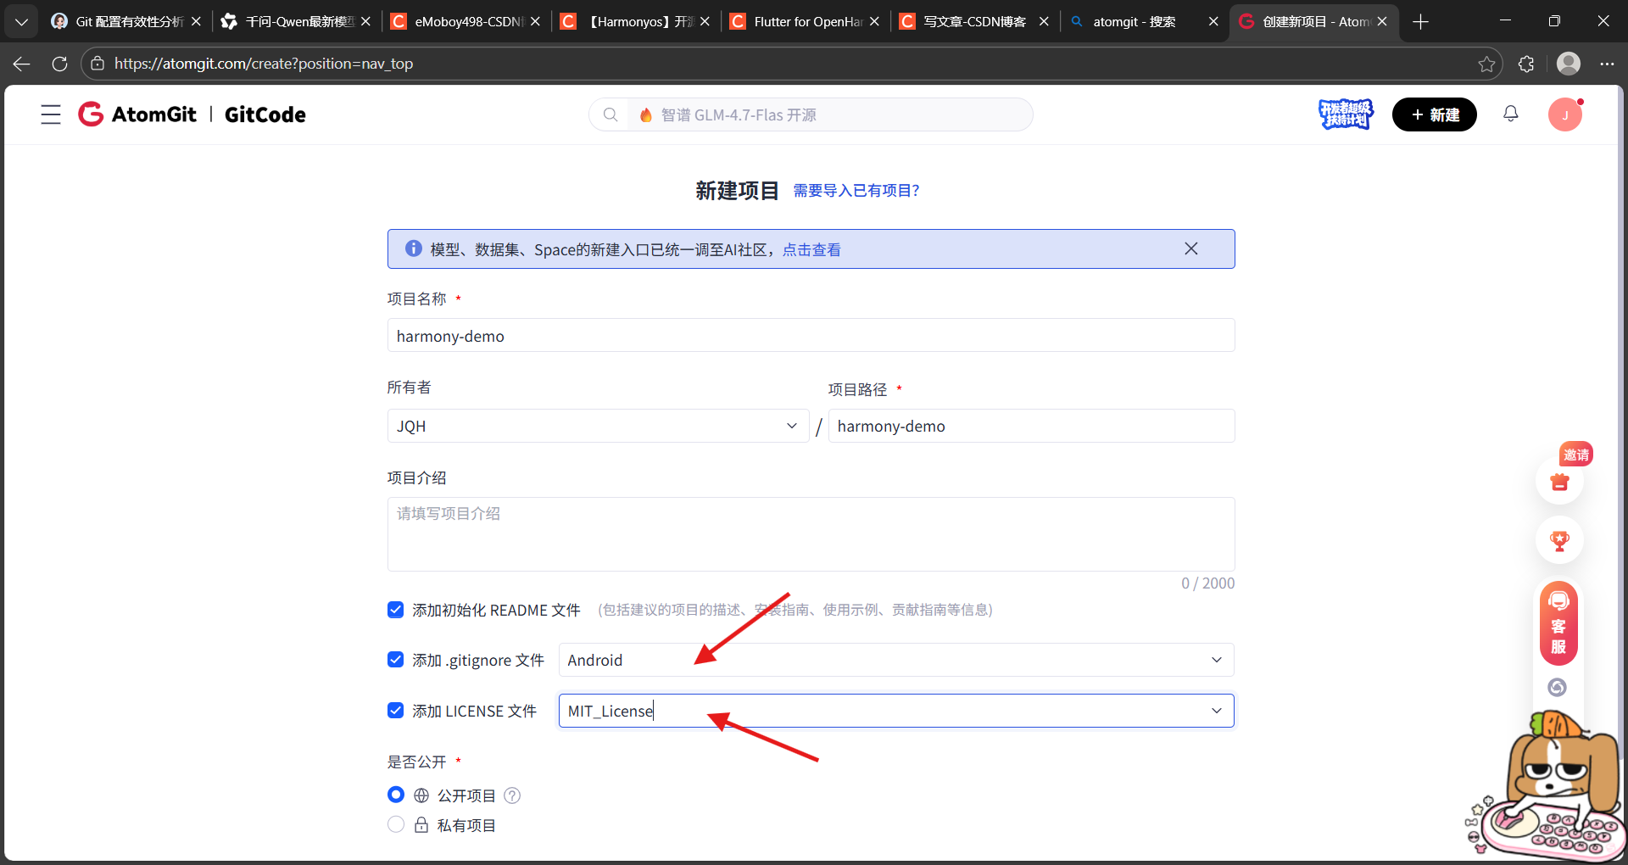Open the 客服 customer service chat panel
The height and width of the screenshot is (865, 1628).
pyautogui.click(x=1558, y=623)
